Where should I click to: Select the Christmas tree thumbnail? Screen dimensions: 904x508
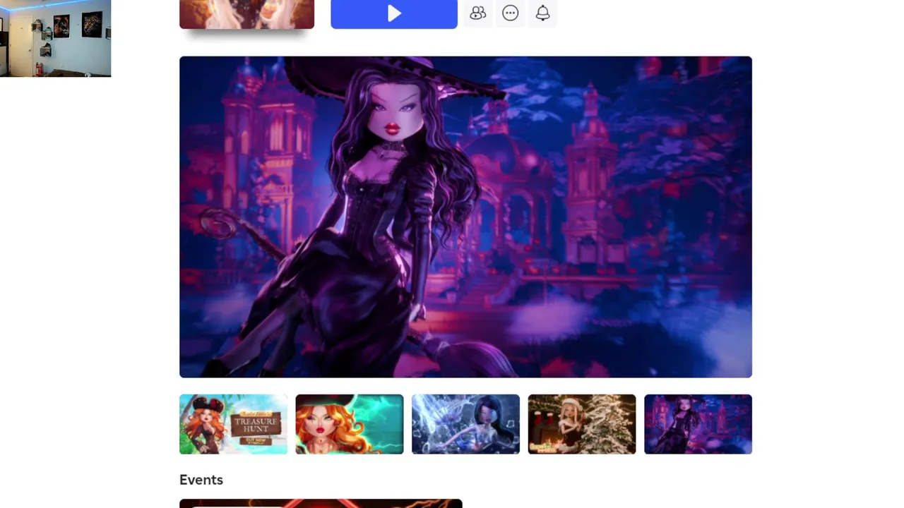tap(582, 424)
